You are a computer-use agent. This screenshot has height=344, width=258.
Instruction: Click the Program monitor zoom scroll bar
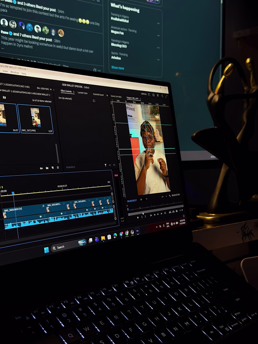point(156,210)
